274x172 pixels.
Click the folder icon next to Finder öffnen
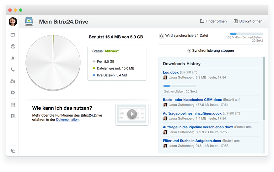[202, 21]
